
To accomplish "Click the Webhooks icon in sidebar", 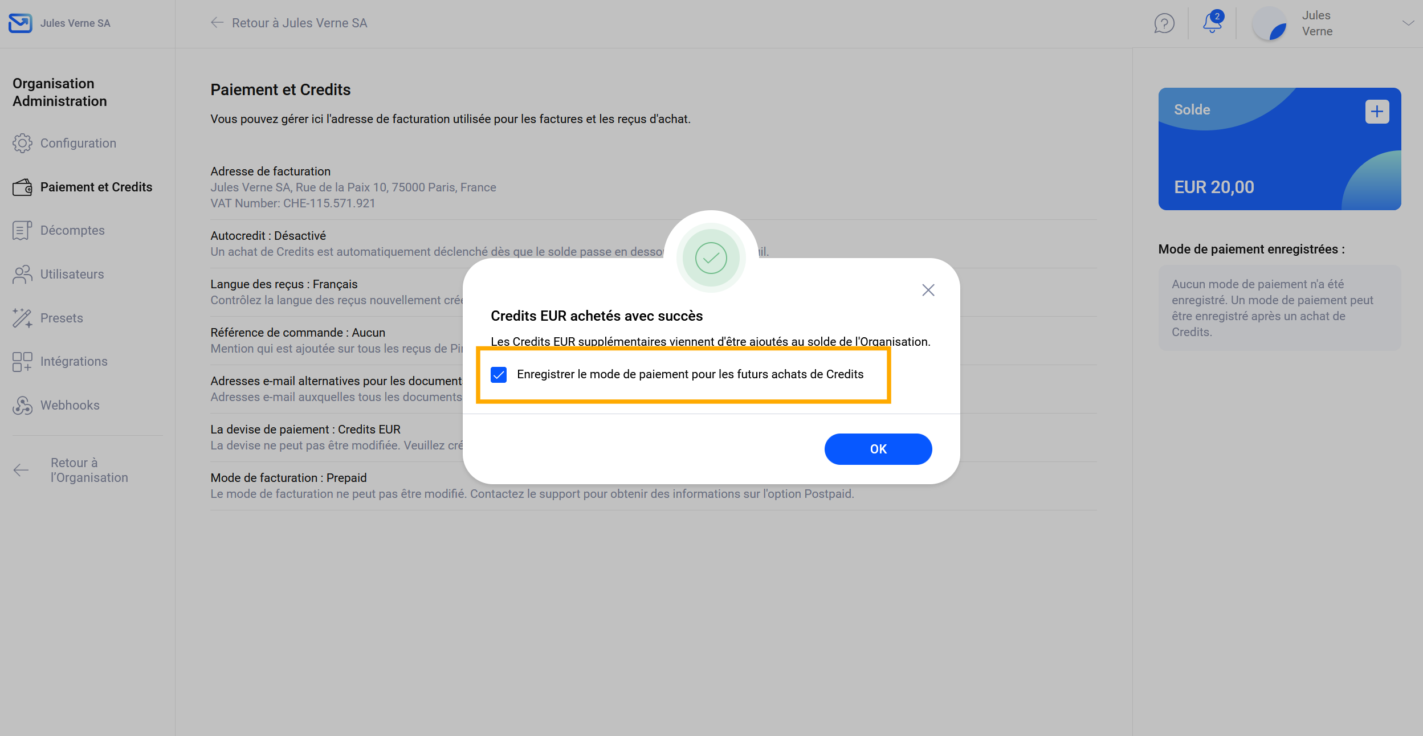I will [22, 405].
